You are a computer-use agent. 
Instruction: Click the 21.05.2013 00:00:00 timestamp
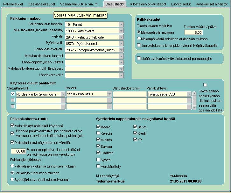click(186, 181)
